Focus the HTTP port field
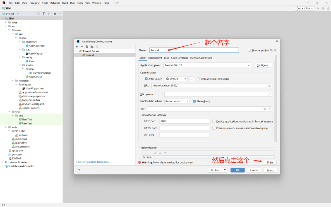The width and height of the screenshot is (331, 207). click(x=184, y=121)
